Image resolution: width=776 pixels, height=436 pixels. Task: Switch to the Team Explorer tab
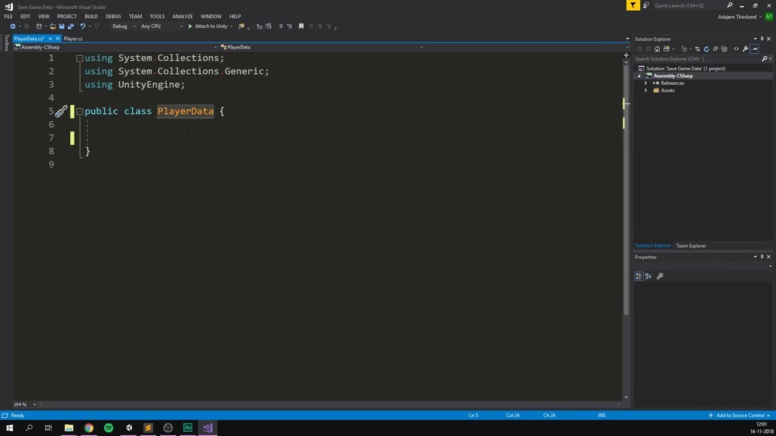coord(691,246)
